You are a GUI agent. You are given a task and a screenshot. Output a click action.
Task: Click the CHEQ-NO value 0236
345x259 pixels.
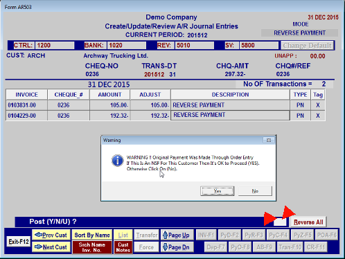[x=92, y=74]
